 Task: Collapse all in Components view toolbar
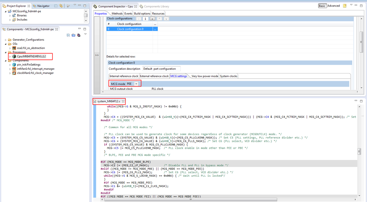[x=68, y=35]
